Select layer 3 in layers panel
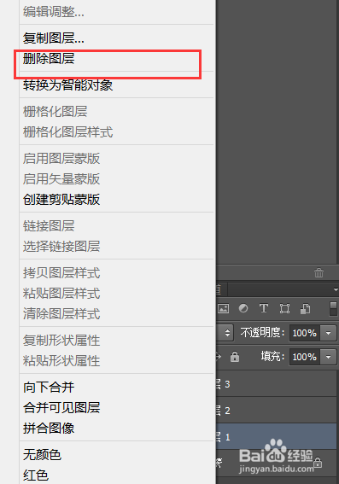Viewport: 339px width, 484px height. click(x=277, y=384)
